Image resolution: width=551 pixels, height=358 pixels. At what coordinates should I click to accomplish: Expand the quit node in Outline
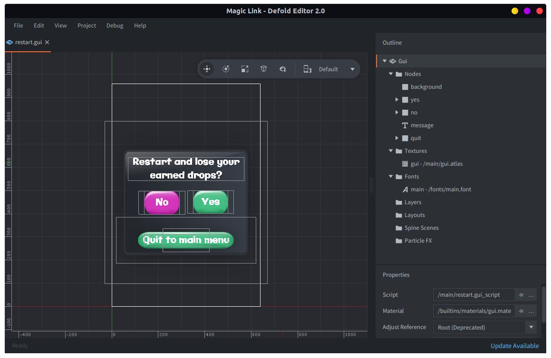click(x=397, y=138)
